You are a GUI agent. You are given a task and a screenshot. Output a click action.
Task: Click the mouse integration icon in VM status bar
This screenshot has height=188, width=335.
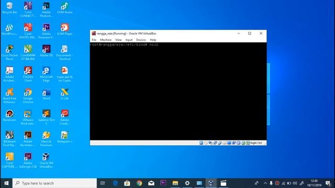(243, 143)
